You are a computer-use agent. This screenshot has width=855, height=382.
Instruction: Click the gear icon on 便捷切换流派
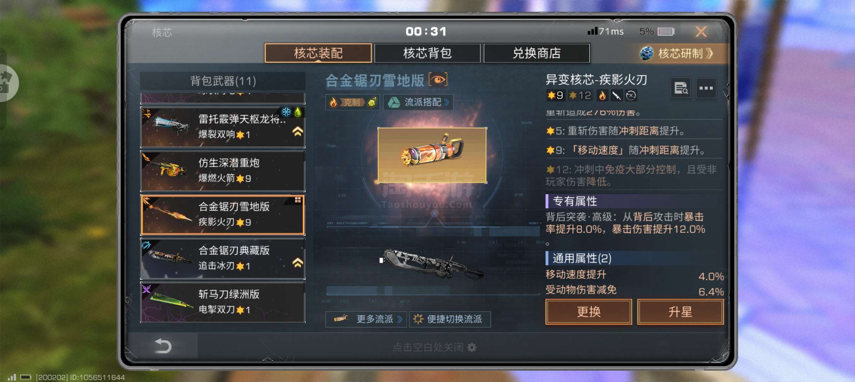418,319
